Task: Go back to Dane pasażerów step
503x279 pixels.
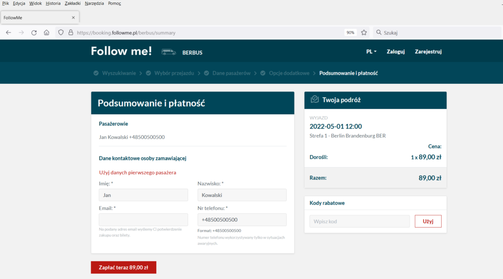Action: (231, 73)
